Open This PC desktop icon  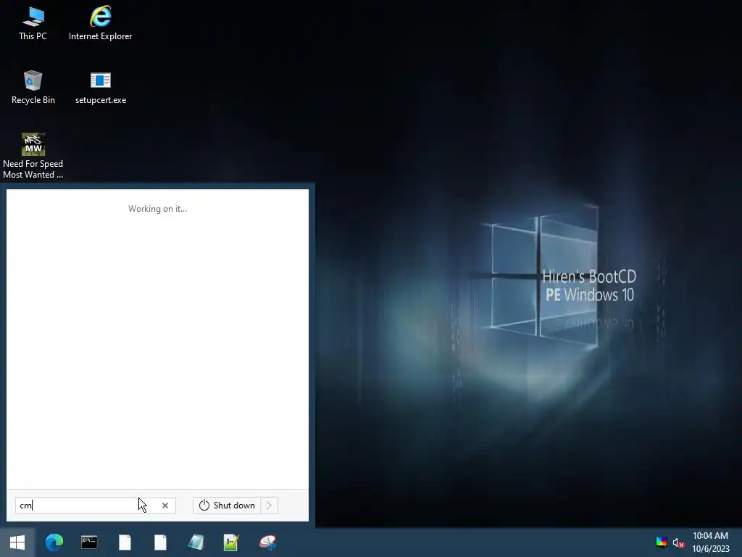tap(33, 24)
